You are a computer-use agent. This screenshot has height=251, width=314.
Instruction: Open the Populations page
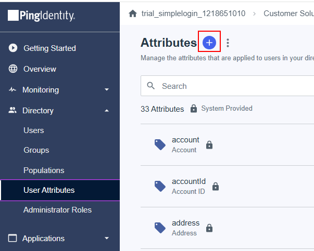(44, 170)
